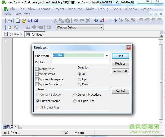Click the Print Preview magnifier icon
The width and height of the screenshot is (165, 137).
(x=10, y=27)
